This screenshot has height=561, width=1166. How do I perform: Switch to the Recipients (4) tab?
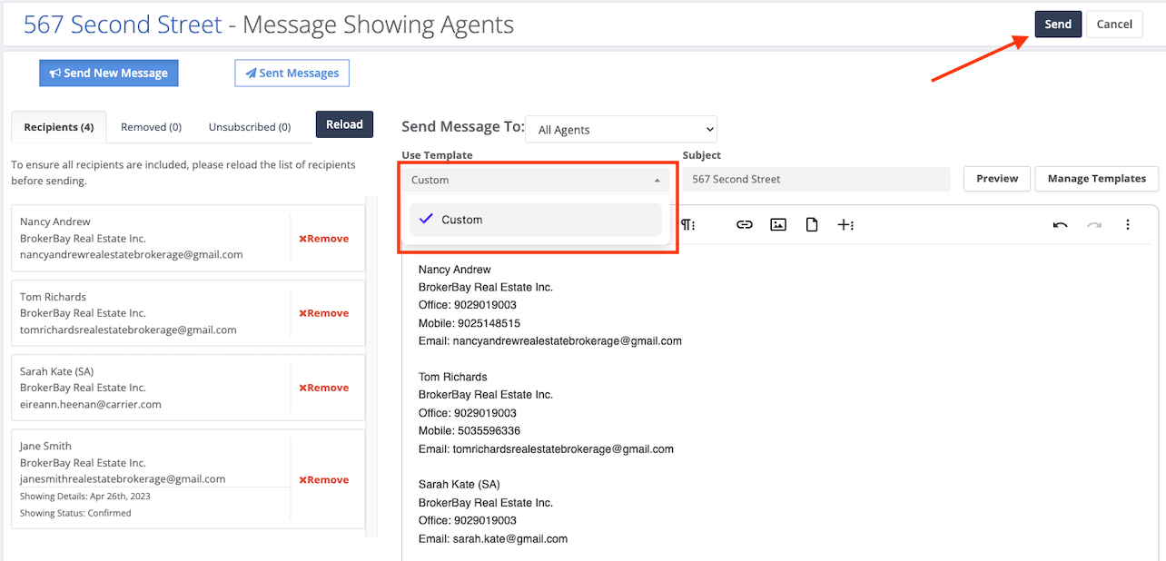coord(59,127)
